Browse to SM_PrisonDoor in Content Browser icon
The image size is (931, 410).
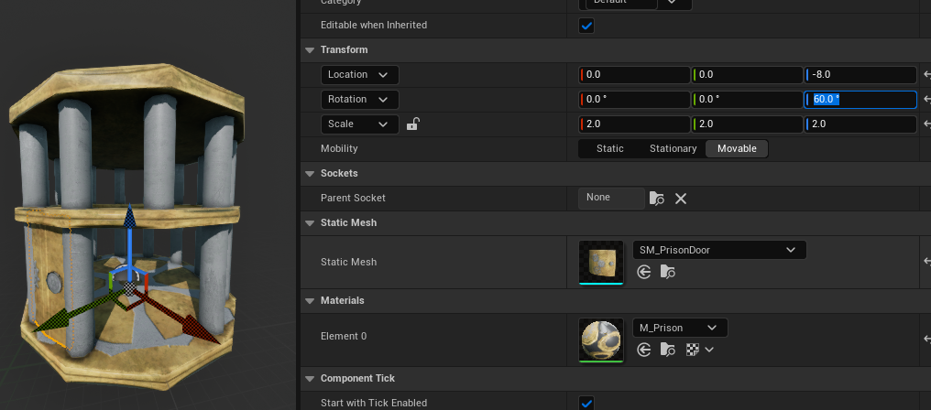pos(668,272)
